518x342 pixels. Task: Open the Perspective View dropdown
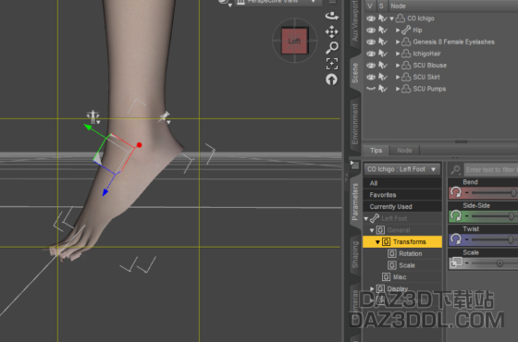click(x=278, y=2)
